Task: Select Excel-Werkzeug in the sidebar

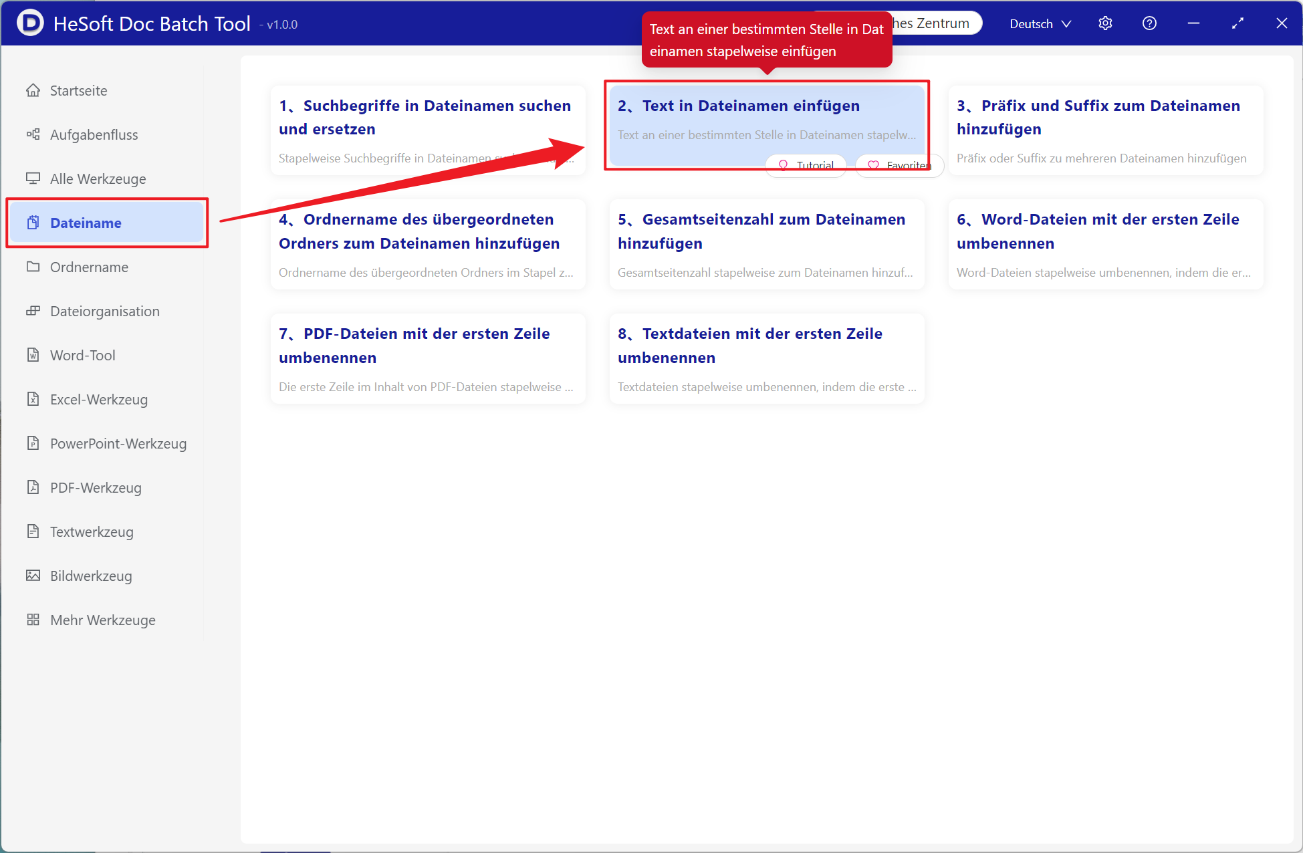Action: tap(107, 399)
